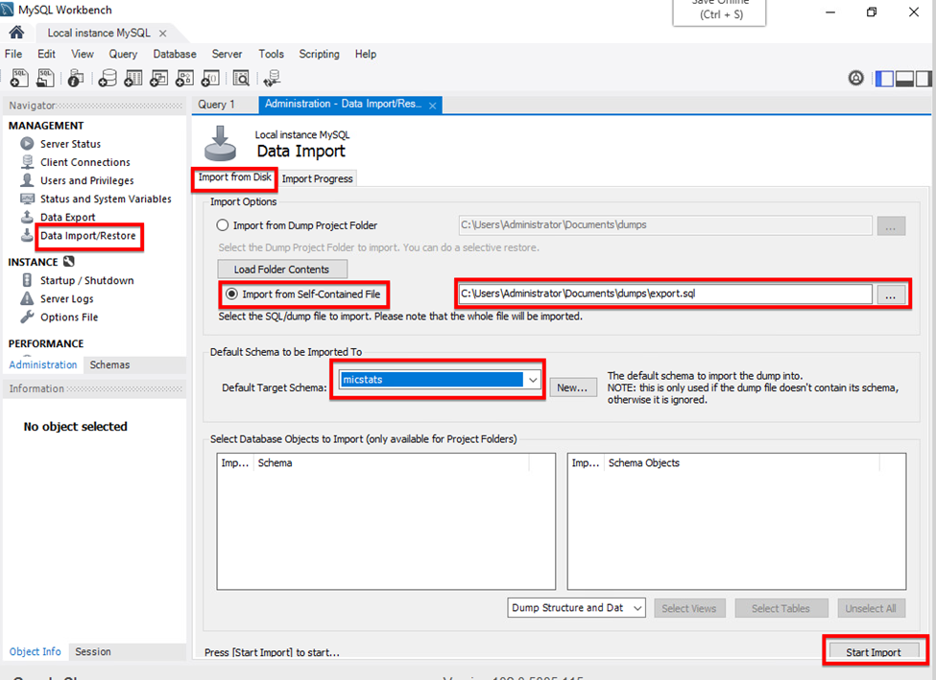Toggle the bottom output panel

[904, 78]
